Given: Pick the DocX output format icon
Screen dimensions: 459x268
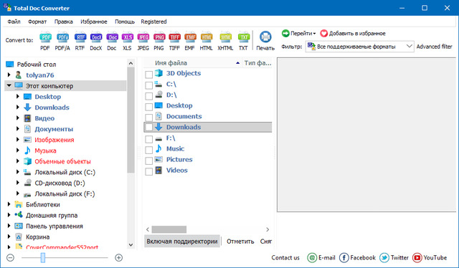Looking at the screenshot, I should [96, 37].
